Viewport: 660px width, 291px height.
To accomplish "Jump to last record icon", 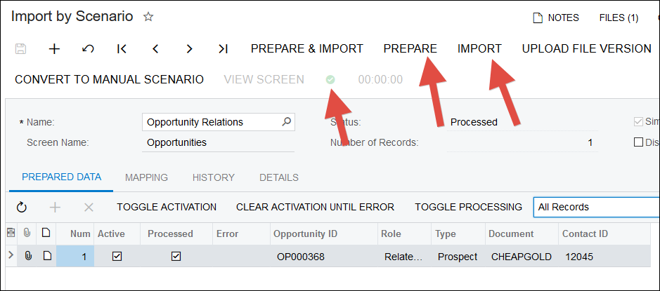I will point(223,48).
